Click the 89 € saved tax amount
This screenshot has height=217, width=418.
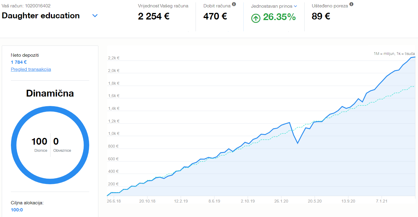pos(321,16)
